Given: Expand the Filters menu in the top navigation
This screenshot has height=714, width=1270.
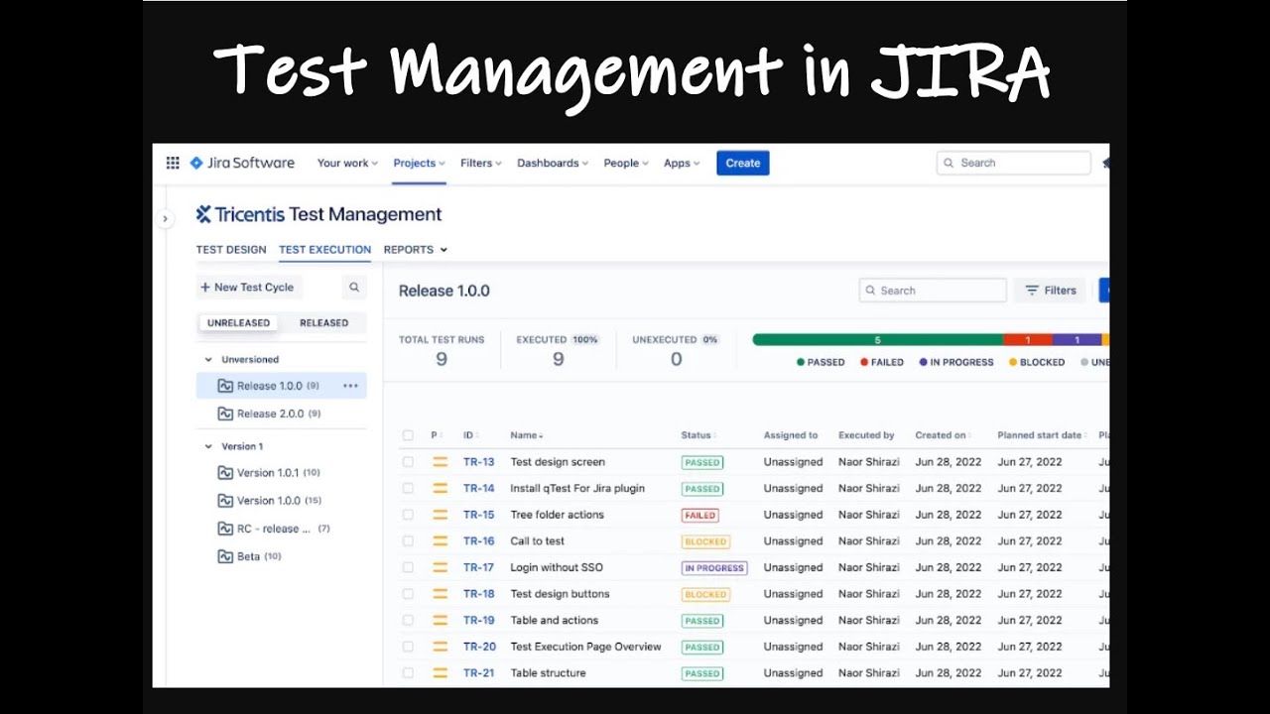Looking at the screenshot, I should (481, 164).
